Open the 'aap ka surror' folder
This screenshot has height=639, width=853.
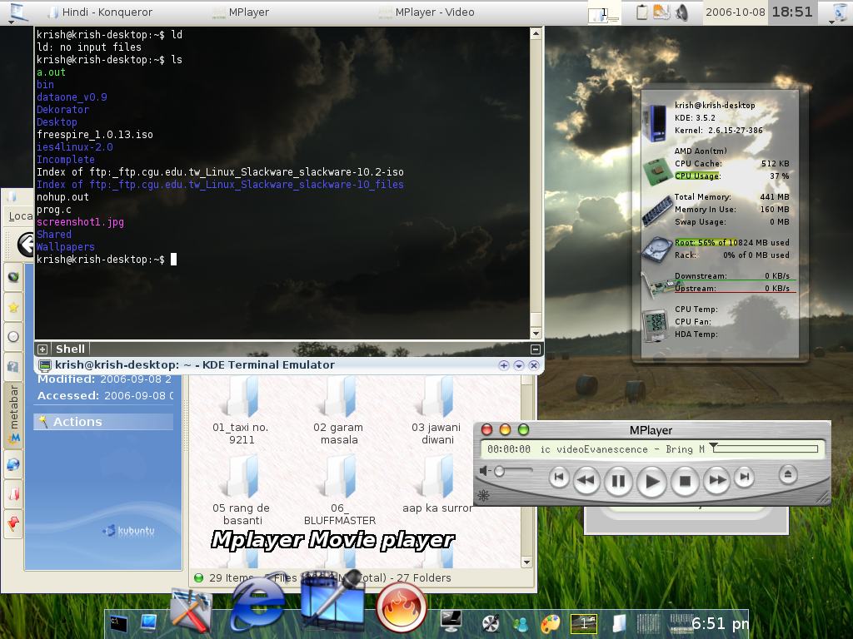[x=436, y=486]
